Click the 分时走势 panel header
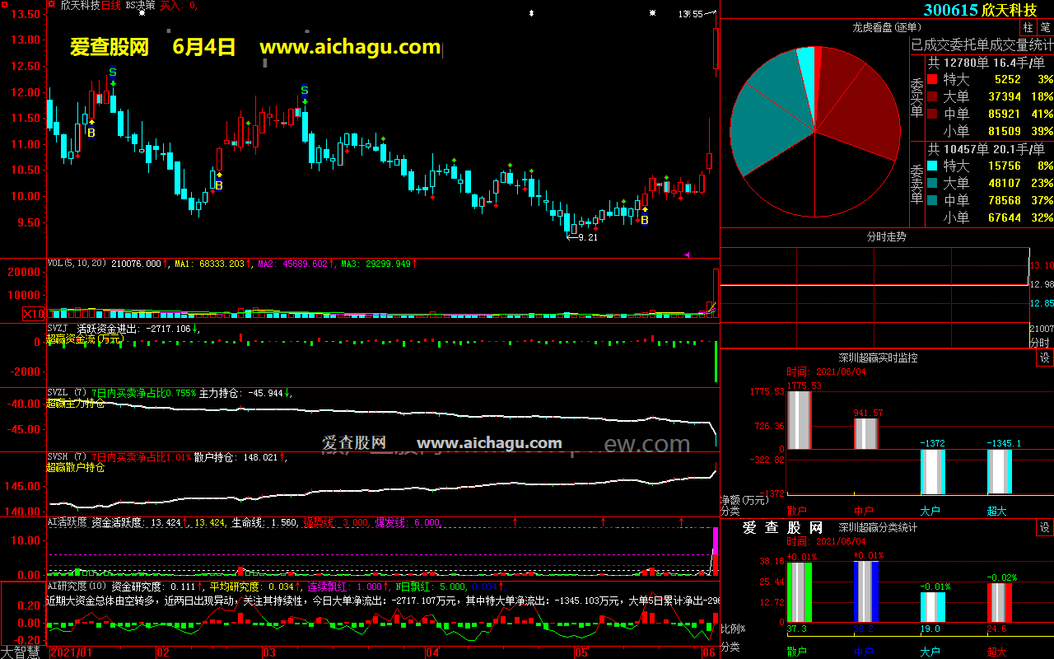The image size is (1054, 659). point(886,237)
